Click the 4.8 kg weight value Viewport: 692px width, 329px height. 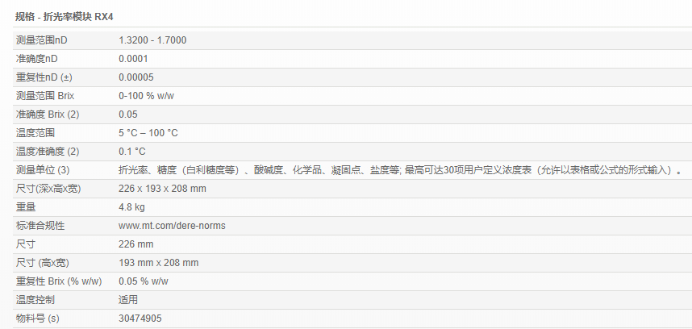131,207
